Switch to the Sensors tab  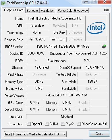[32, 11]
